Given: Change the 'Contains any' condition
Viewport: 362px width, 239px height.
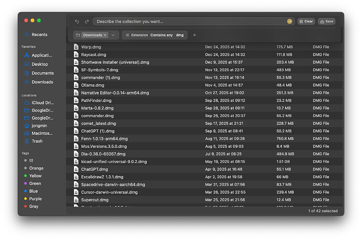Looking at the screenshot, I should point(162,35).
